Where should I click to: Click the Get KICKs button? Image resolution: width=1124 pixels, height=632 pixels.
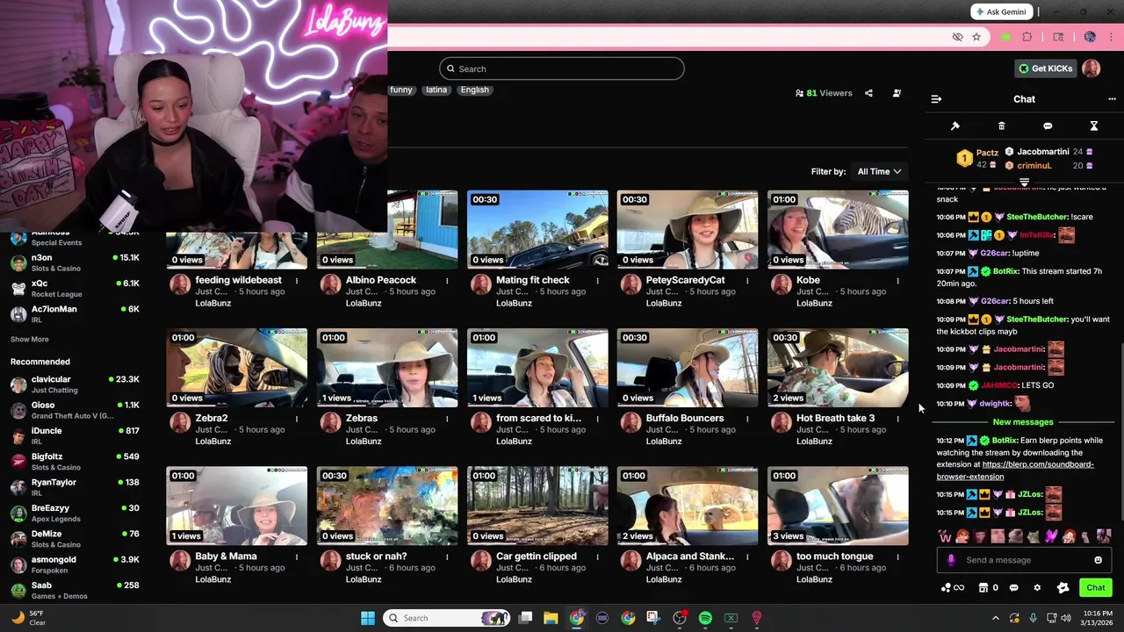1046,68
